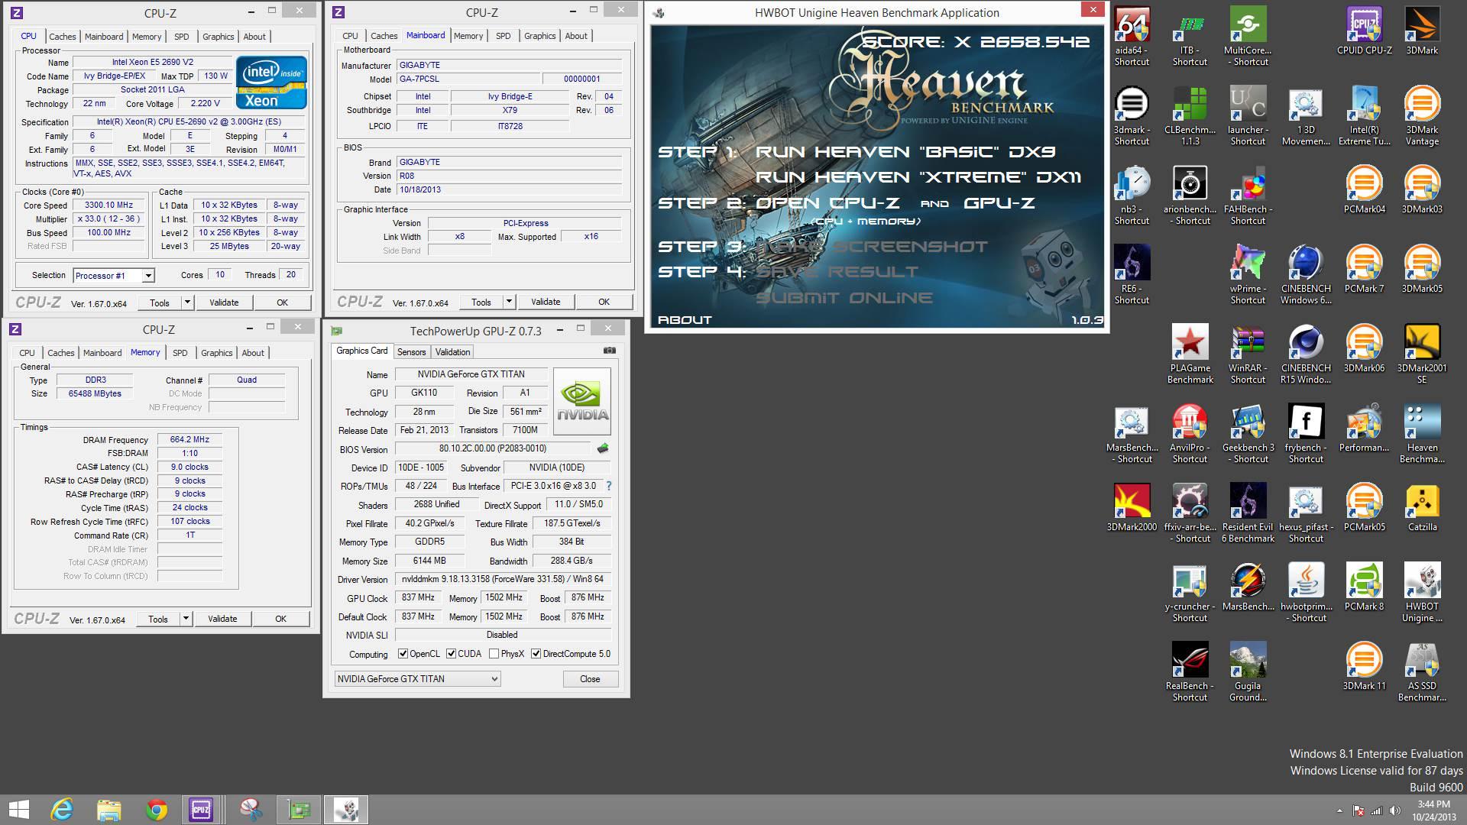Screen dimensions: 1467x825
Task: Open CINEBENCH R15 Windows shortcut
Action: coord(1306,354)
